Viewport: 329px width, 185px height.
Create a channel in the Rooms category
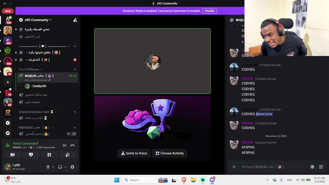(75, 69)
